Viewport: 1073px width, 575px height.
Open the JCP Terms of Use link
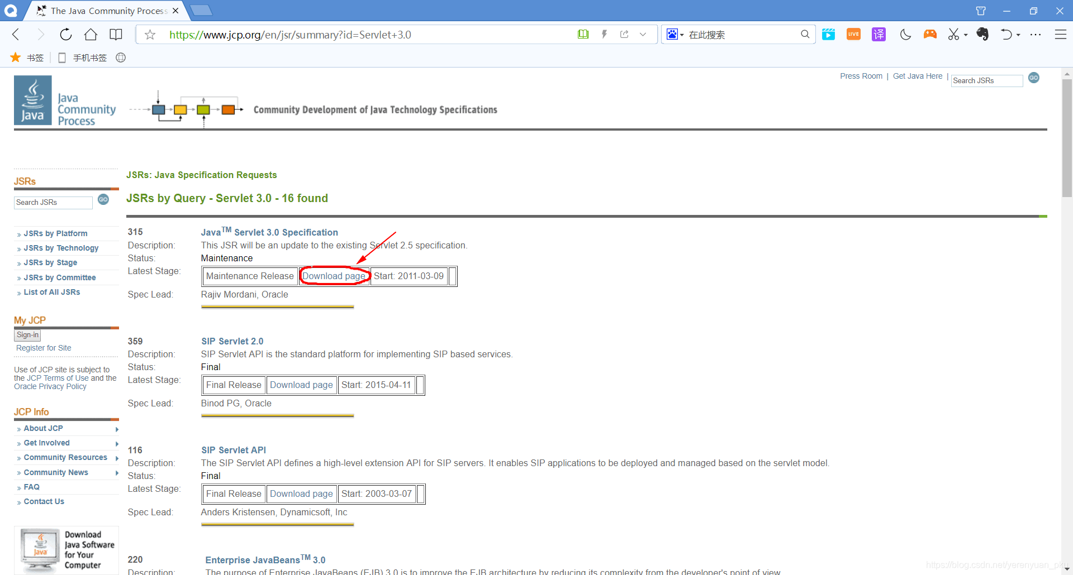[x=58, y=378]
